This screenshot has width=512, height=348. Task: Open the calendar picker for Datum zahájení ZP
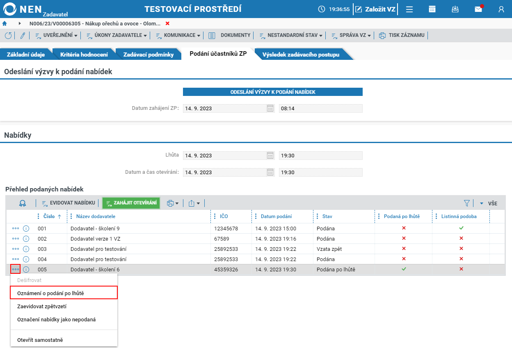click(270, 108)
